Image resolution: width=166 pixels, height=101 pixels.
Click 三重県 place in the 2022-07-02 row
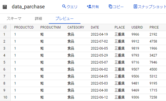120,41
